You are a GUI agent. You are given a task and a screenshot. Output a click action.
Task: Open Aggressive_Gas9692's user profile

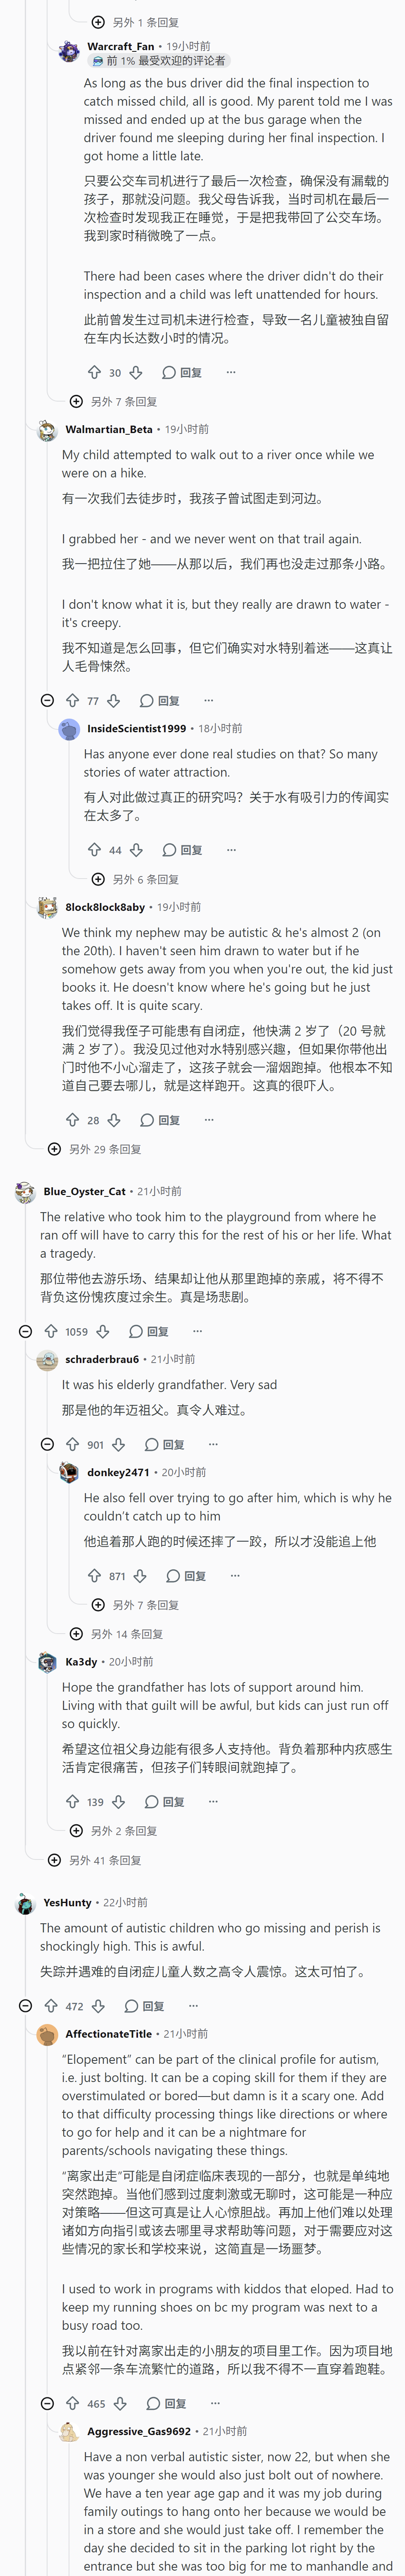point(139,2431)
